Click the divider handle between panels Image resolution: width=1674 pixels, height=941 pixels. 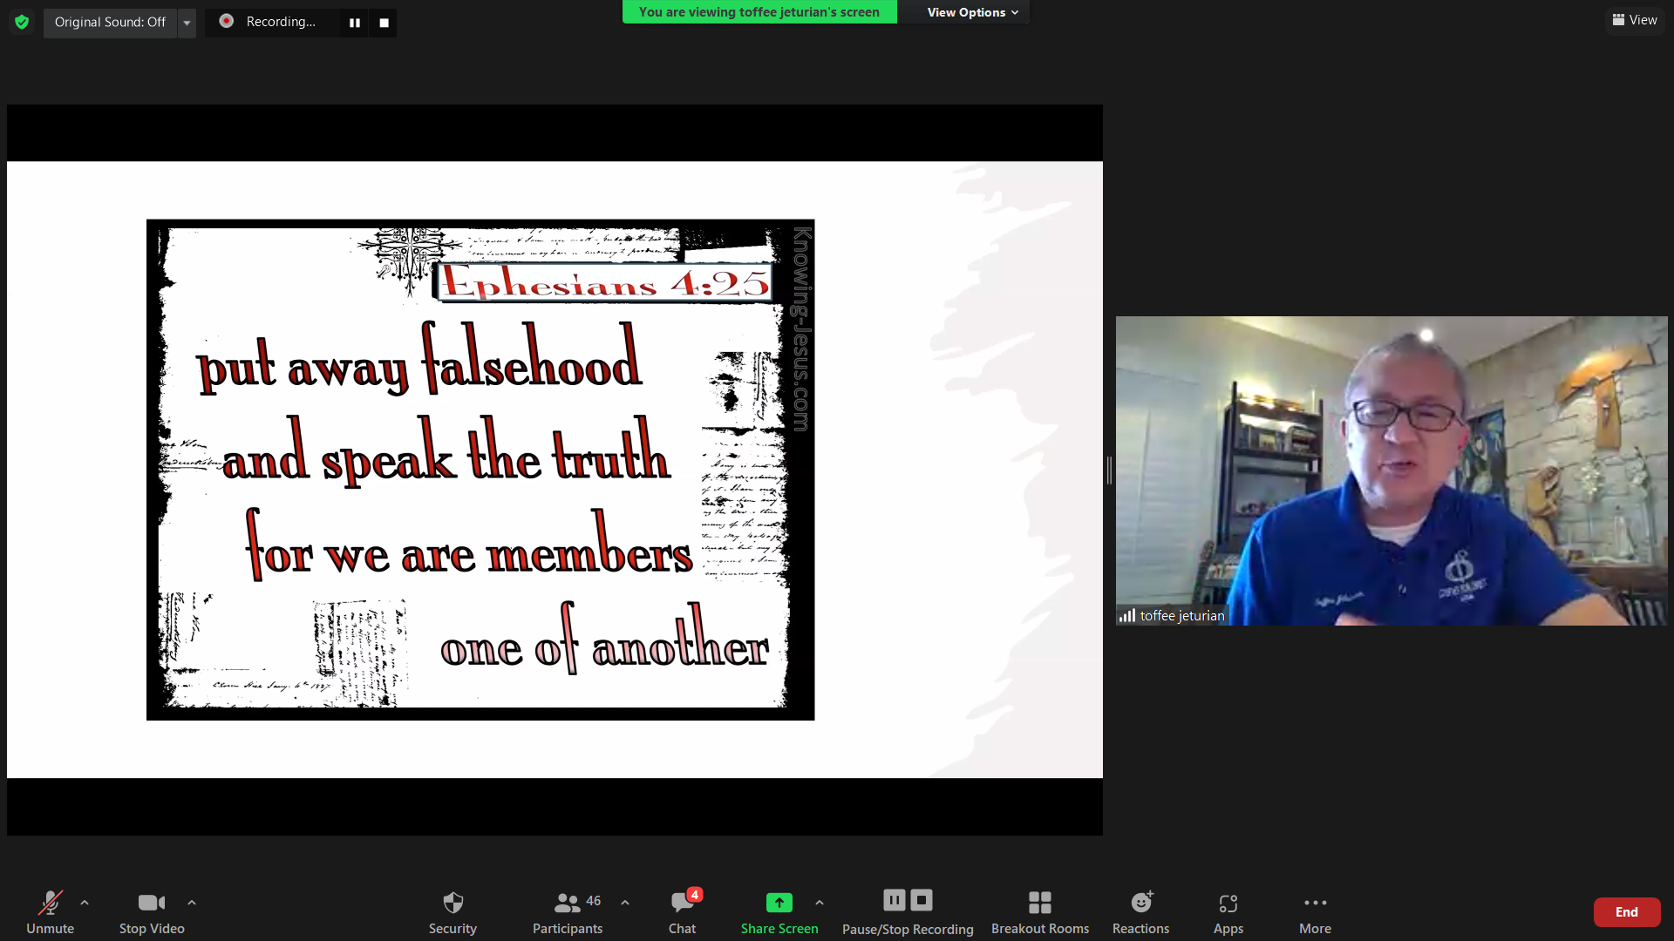tap(1109, 470)
